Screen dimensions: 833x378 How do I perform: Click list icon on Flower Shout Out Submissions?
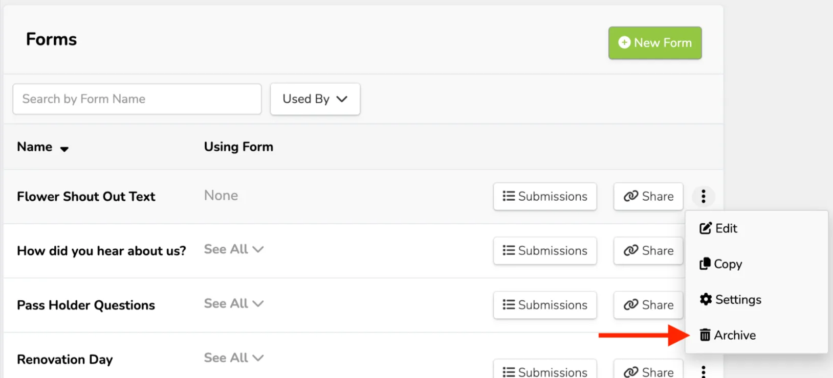coord(509,196)
